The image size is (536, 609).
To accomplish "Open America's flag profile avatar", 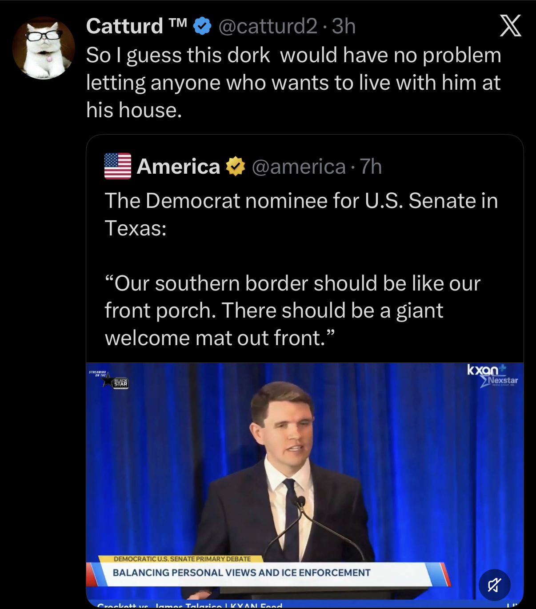I will [x=118, y=166].
